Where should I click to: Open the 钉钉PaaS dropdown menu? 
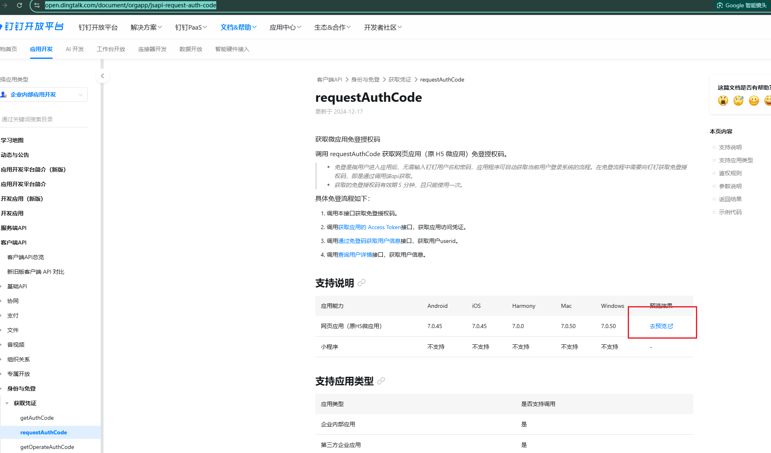click(x=191, y=27)
